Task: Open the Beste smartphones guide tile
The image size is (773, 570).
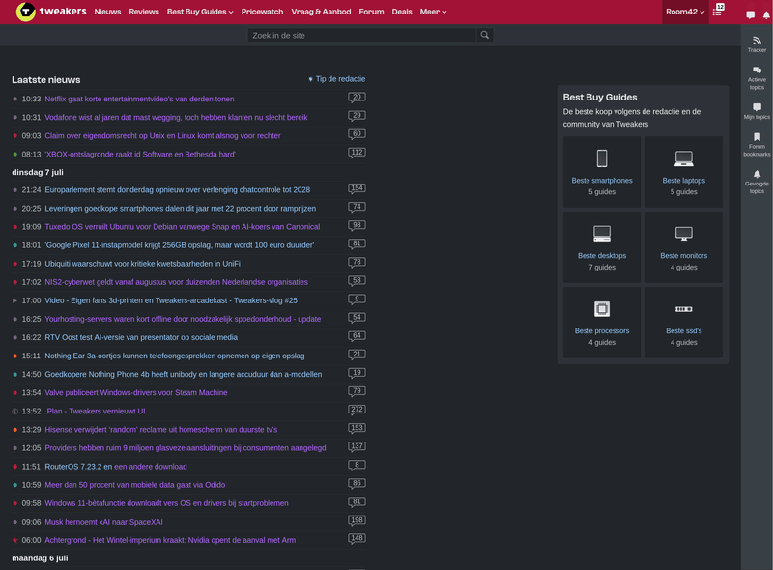Action: 602,172
